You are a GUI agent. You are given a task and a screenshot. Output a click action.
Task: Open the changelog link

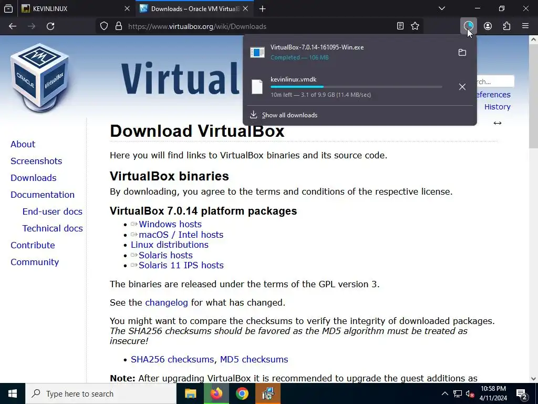click(167, 302)
